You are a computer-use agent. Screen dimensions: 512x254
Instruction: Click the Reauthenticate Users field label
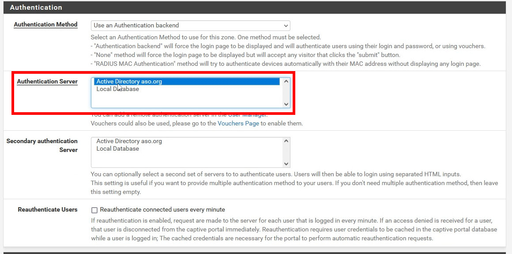[x=47, y=210]
